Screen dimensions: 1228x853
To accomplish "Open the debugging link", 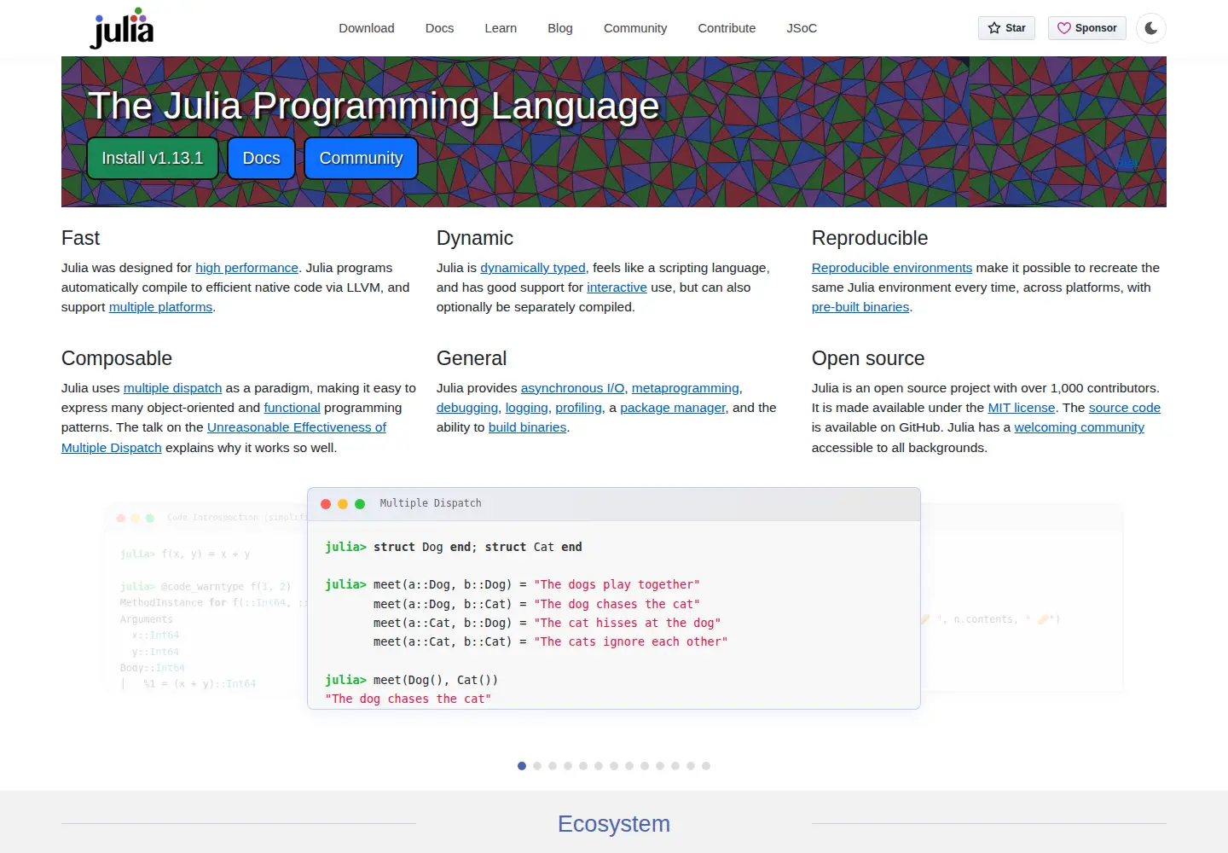I will 467,408.
